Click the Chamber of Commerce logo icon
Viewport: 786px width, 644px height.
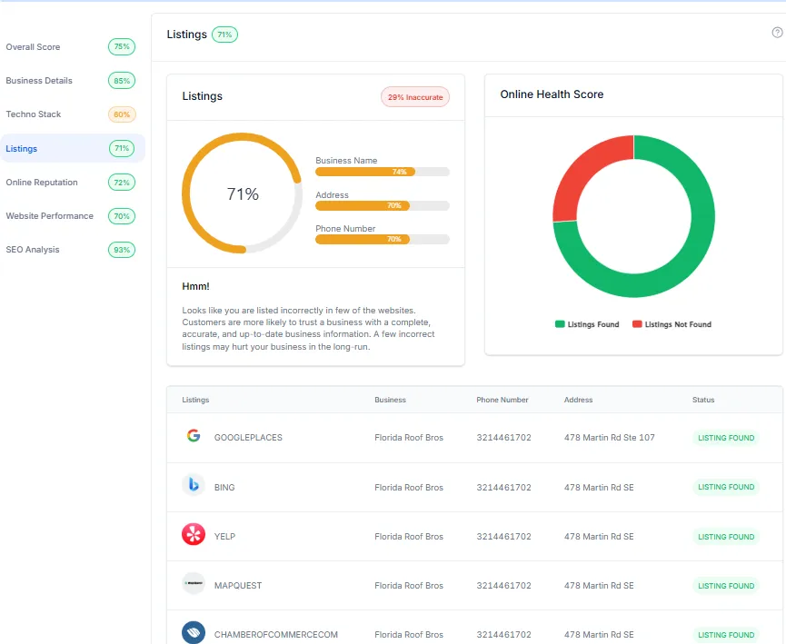pos(194,632)
